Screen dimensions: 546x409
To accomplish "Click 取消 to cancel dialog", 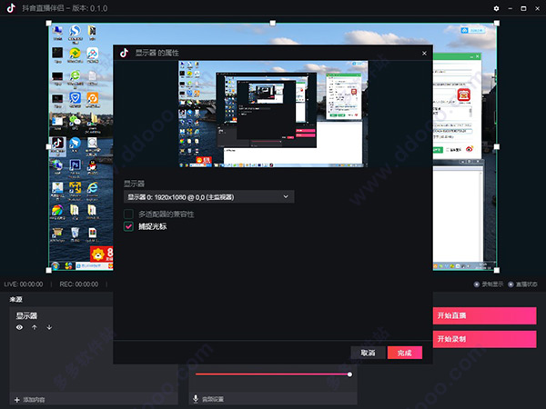I will (368, 353).
